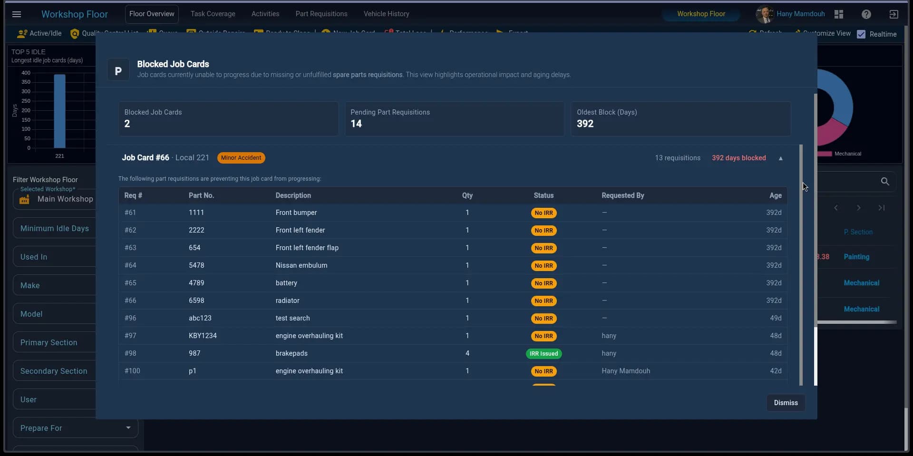Open the help question mark icon
This screenshot has width=913, height=456.
pyautogui.click(x=866, y=14)
